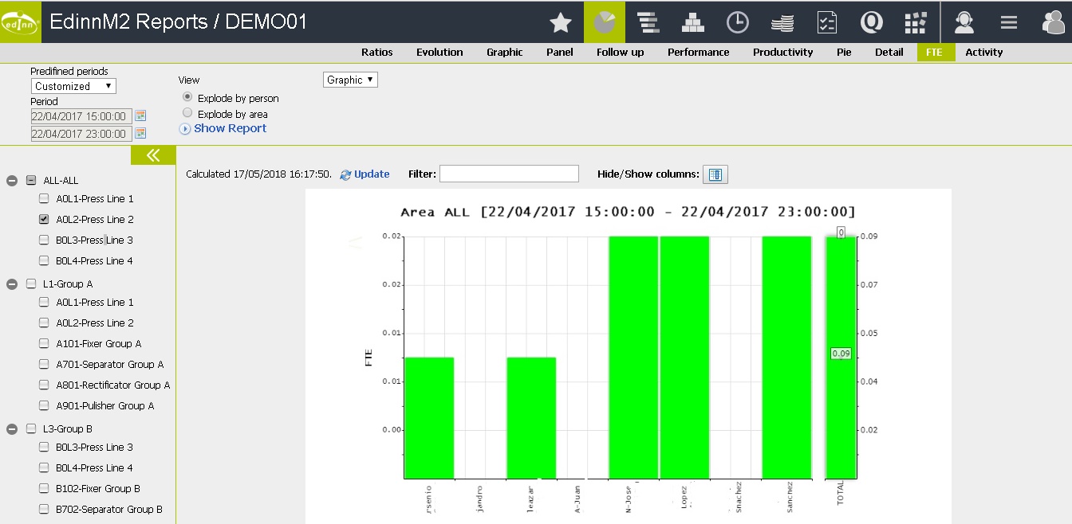
Task: Click the Update refresh link
Action: point(365,174)
